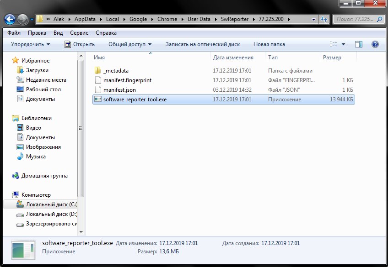Click the change view icon
The height and width of the screenshot is (267, 388).
(333, 44)
